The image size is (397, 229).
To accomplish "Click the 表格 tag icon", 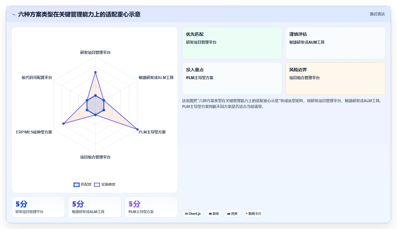I will (x=210, y=214).
